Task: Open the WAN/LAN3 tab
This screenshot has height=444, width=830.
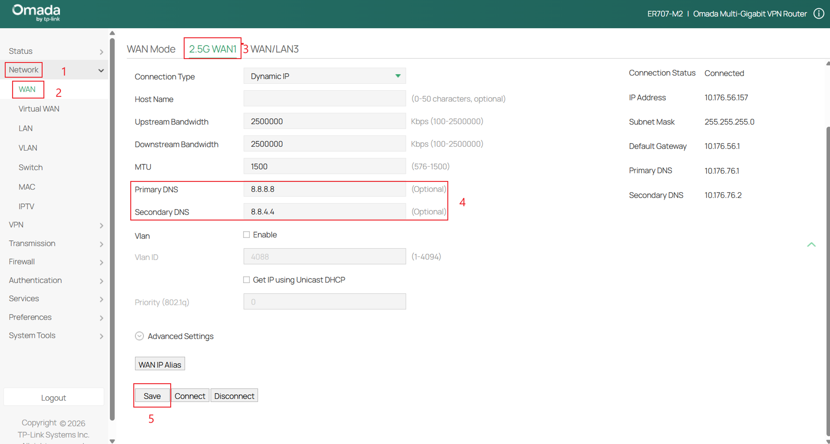Action: click(x=275, y=49)
